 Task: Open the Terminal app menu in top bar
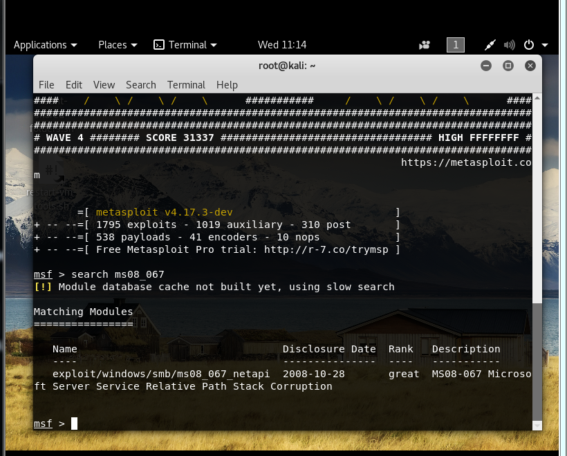click(185, 45)
